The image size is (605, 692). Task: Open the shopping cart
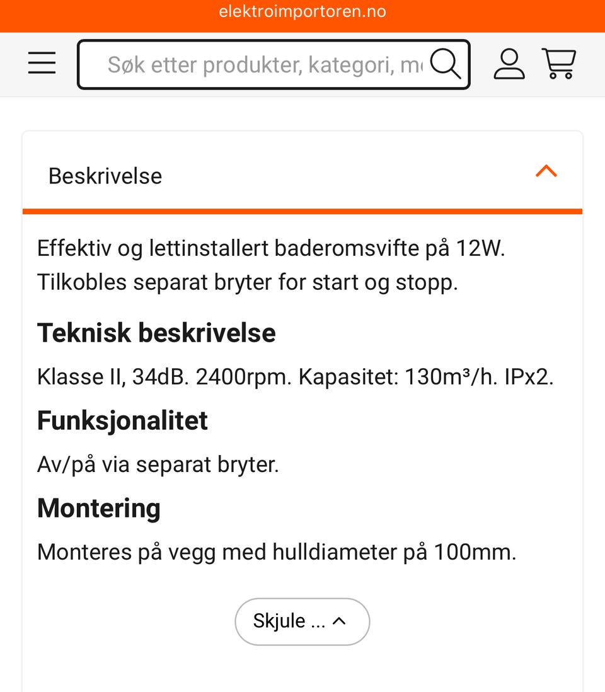[x=559, y=64]
